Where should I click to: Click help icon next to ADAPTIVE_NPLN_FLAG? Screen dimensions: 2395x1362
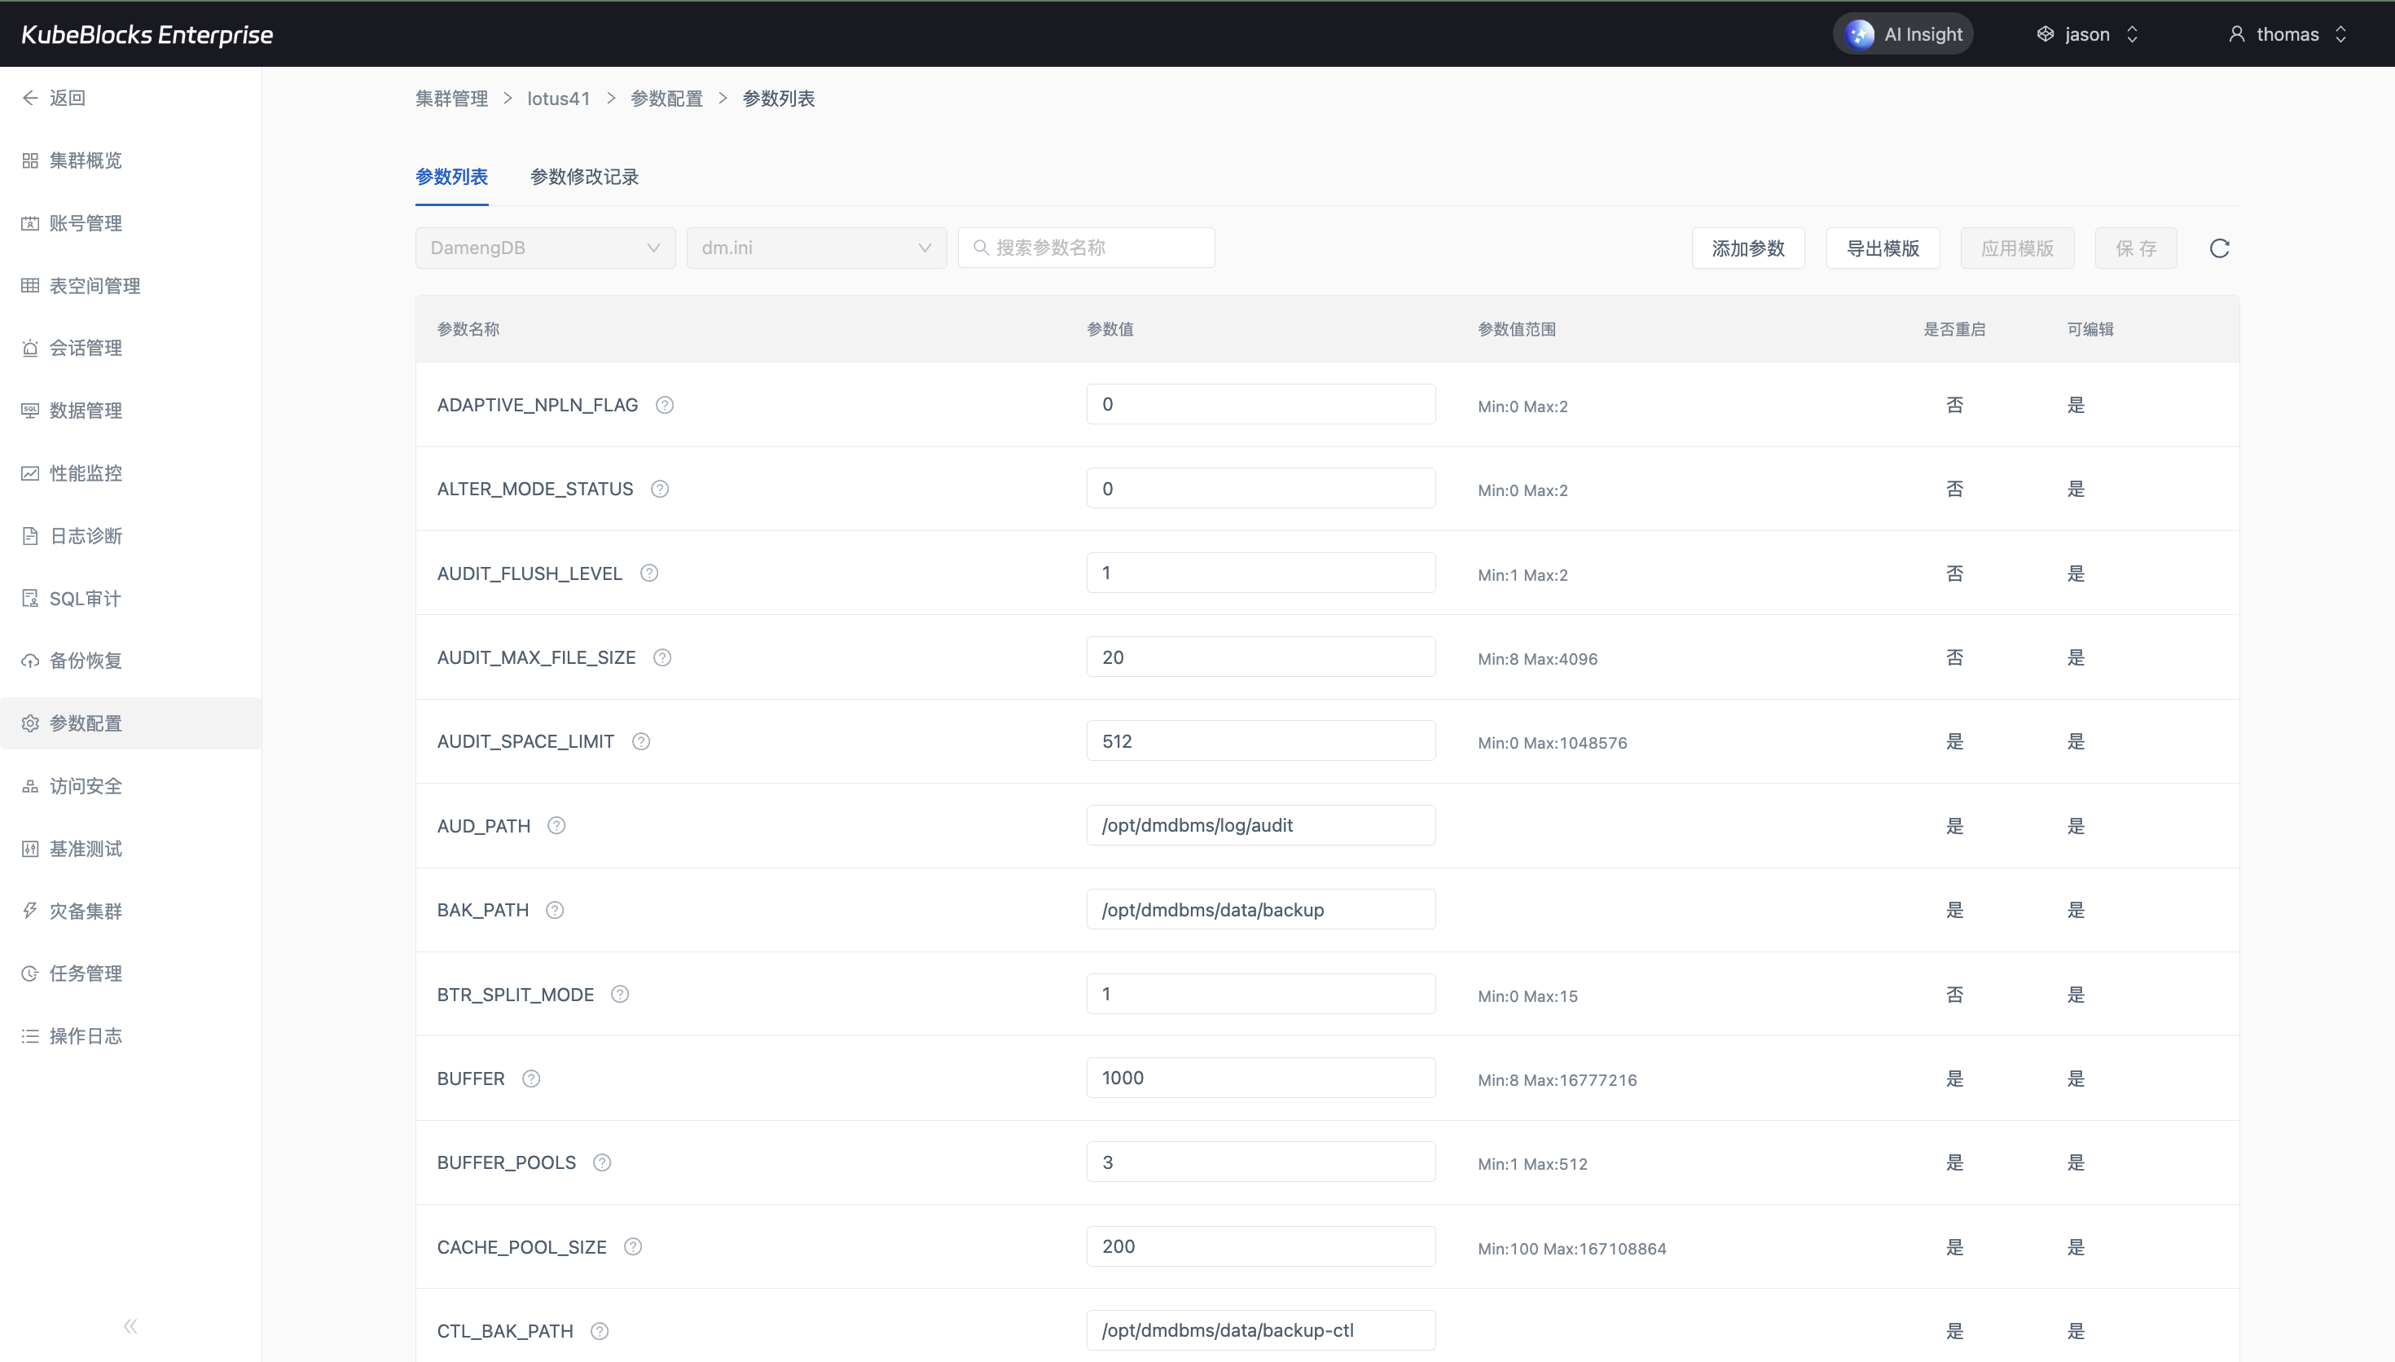point(664,405)
